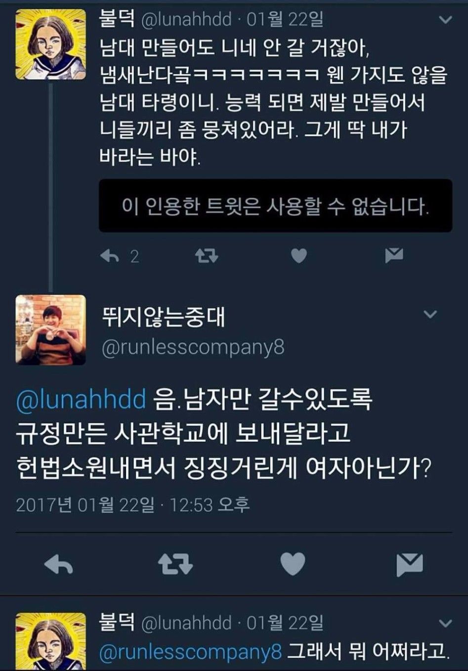This screenshot has height=671, width=468.
Task: Expand the options chevron beside 뛰지않는중대
Action: [430, 314]
